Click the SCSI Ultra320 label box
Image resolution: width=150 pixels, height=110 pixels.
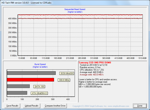tap(66, 73)
